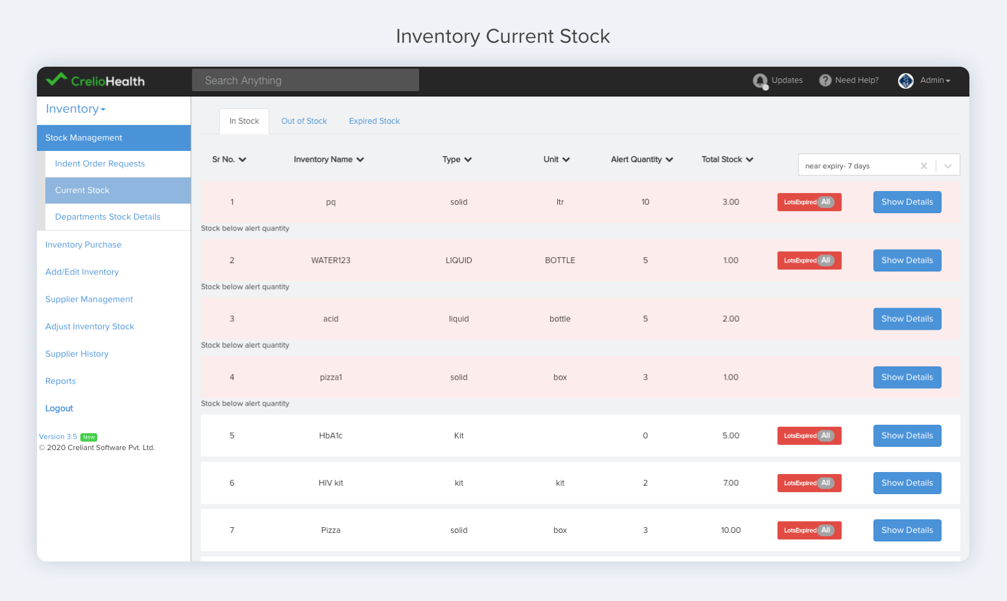The image size is (1007, 601).
Task: Click the Logout link in the sidebar
Action: (x=59, y=408)
